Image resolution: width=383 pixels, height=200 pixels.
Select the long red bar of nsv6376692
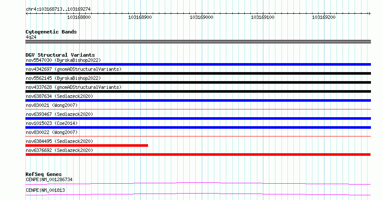click(198, 155)
